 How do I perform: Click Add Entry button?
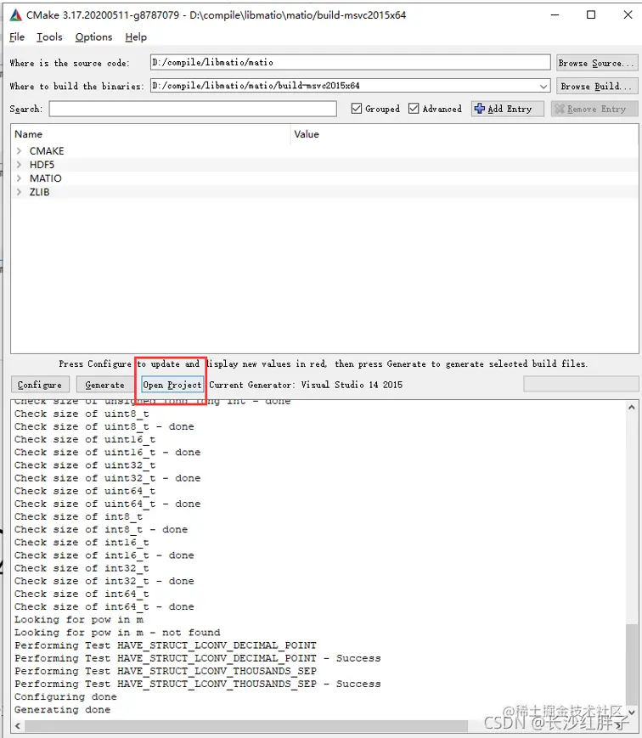coord(507,109)
